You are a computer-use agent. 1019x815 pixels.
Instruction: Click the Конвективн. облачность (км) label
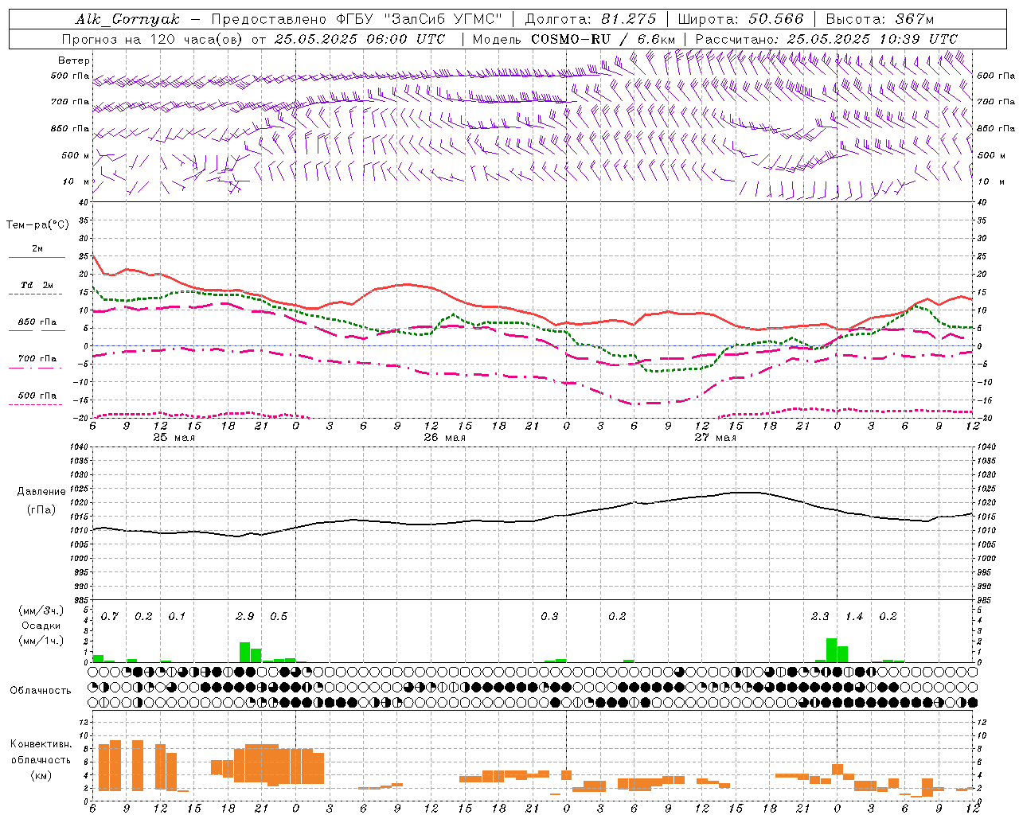click(41, 759)
